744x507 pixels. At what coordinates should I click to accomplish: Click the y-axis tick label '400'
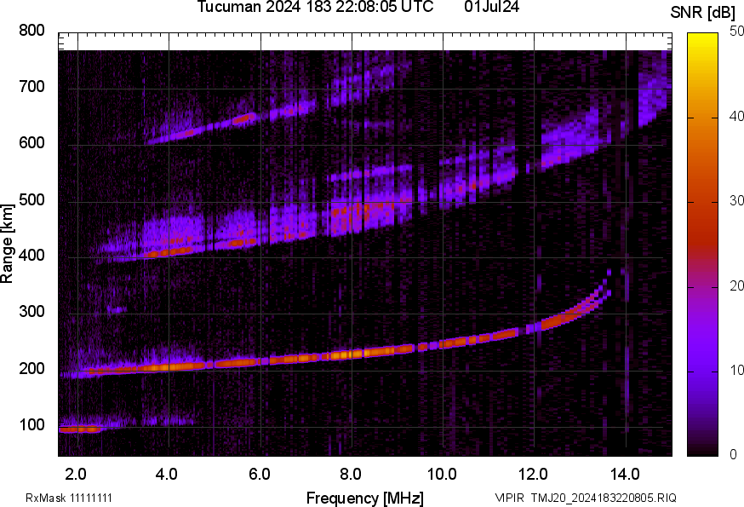click(31, 256)
